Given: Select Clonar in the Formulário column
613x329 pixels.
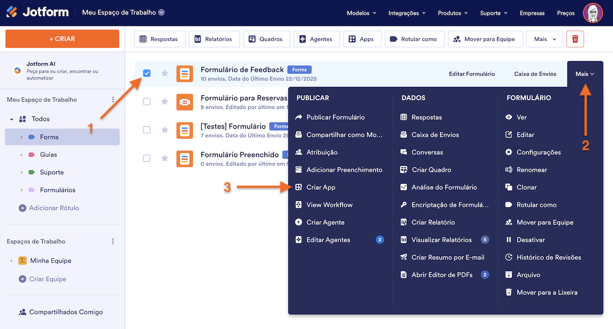Looking at the screenshot, I should click(x=526, y=187).
